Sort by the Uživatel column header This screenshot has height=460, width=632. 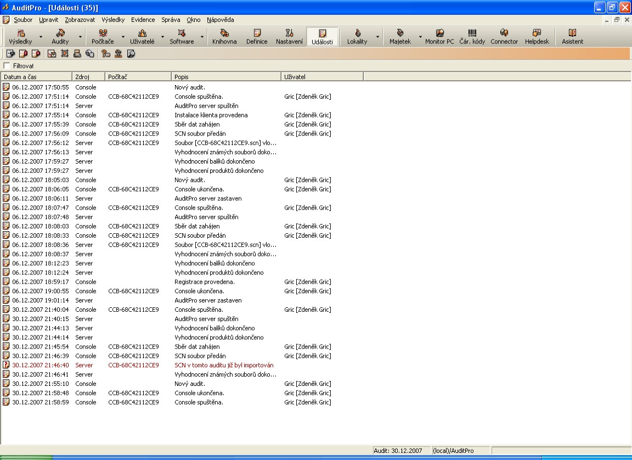pos(322,77)
